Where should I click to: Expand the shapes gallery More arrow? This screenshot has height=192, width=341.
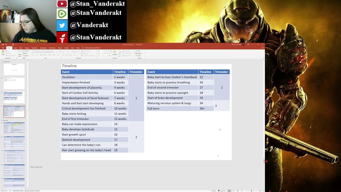click(x=111, y=55)
